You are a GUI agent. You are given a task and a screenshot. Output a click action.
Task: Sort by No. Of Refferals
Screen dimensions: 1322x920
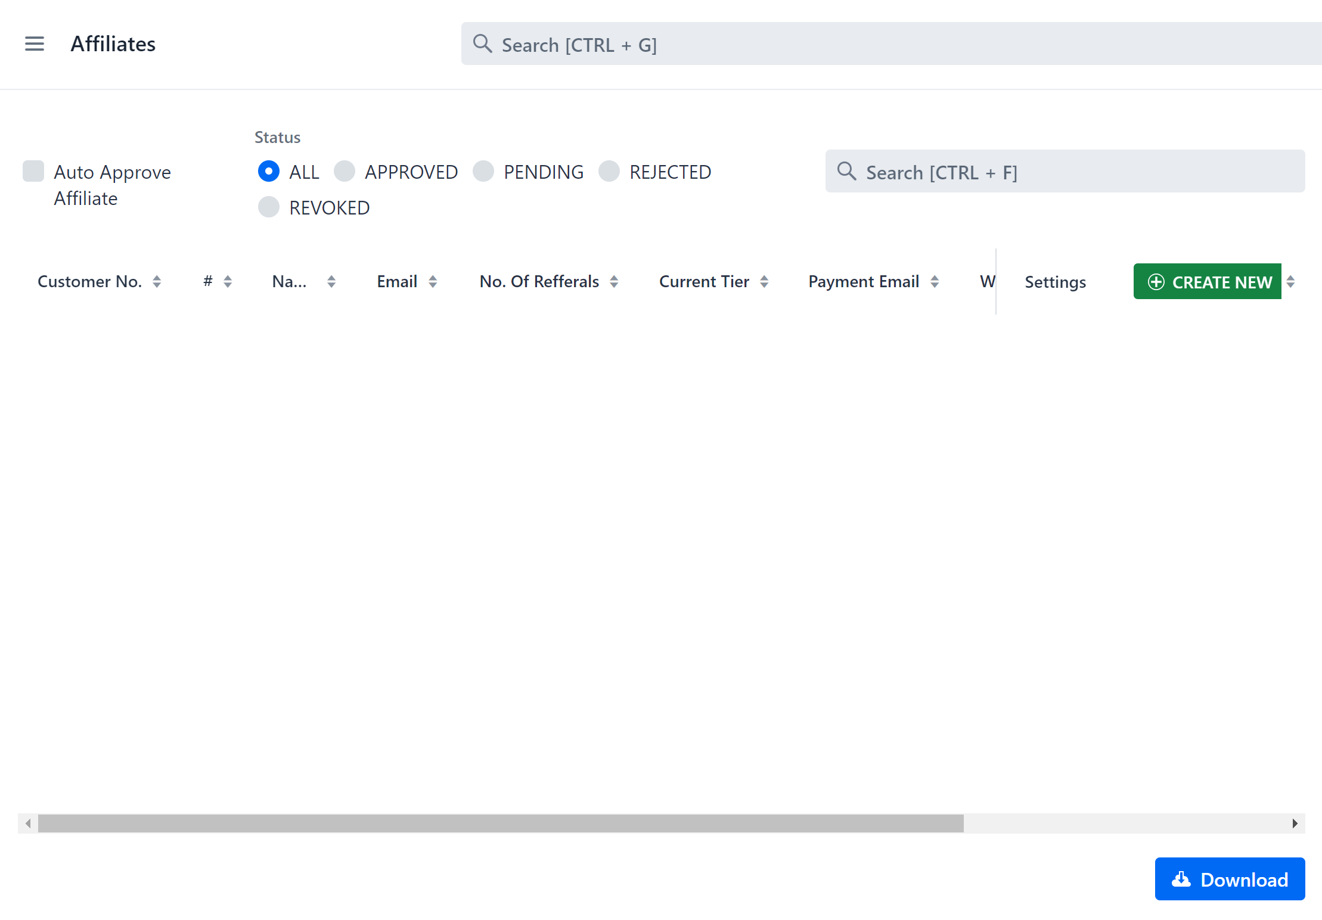615,281
